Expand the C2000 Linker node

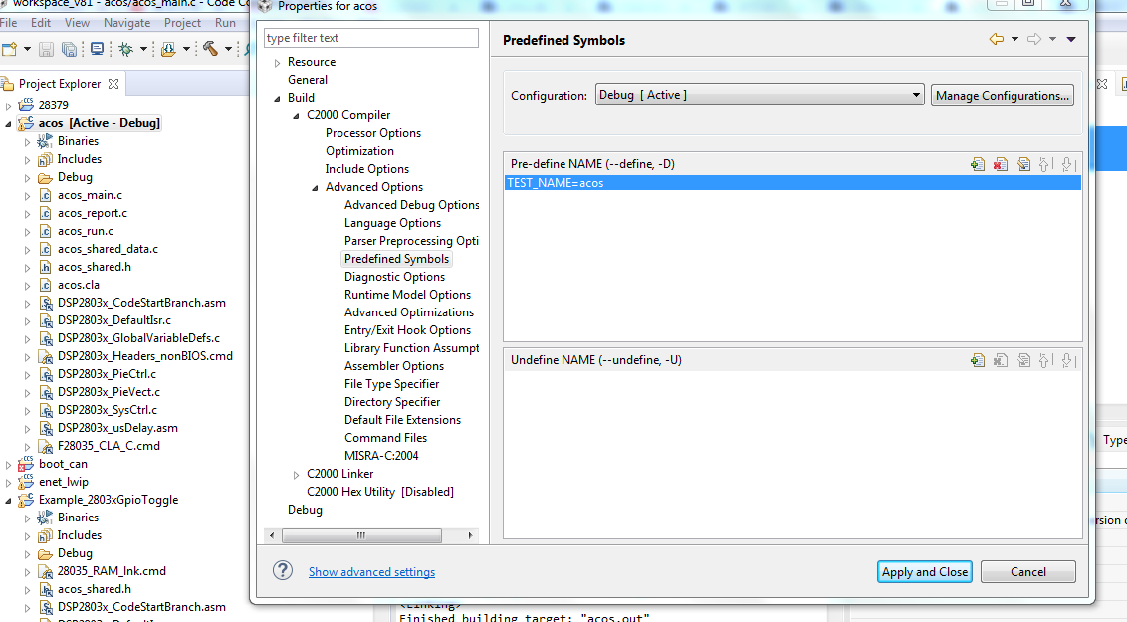pos(296,475)
